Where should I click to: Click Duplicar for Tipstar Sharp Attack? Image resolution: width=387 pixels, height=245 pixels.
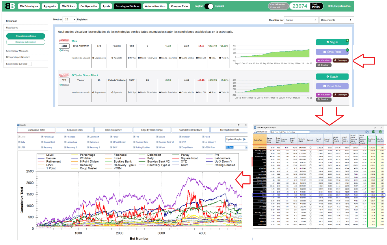coord(323,99)
